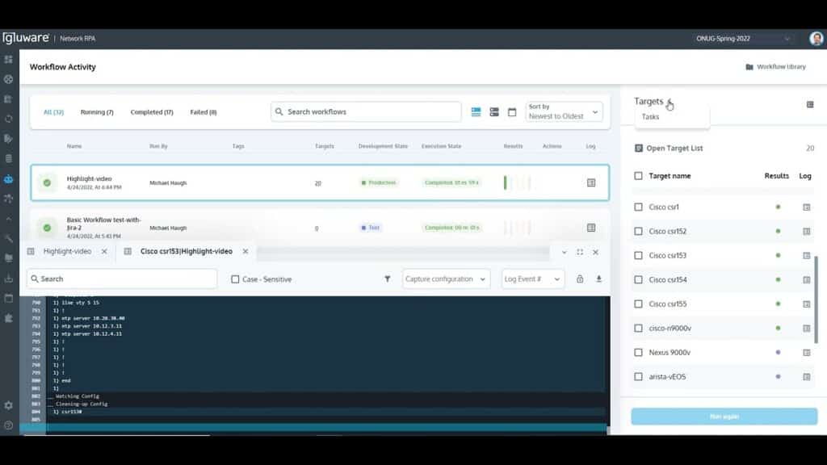
Task: Open the calendar filter icon
Action: point(511,112)
